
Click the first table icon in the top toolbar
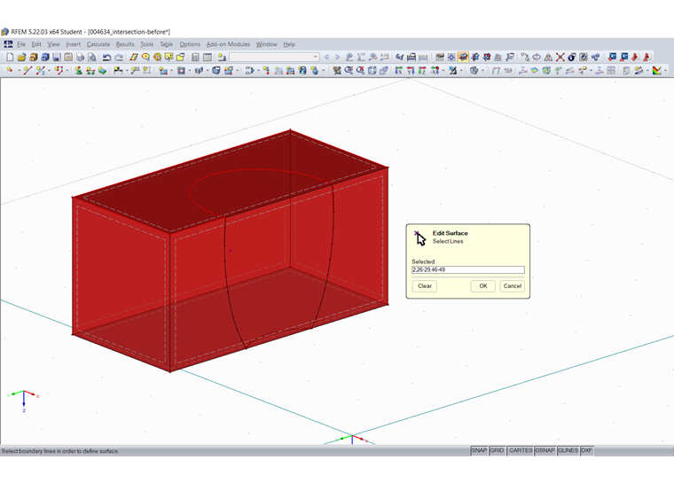(x=195, y=57)
